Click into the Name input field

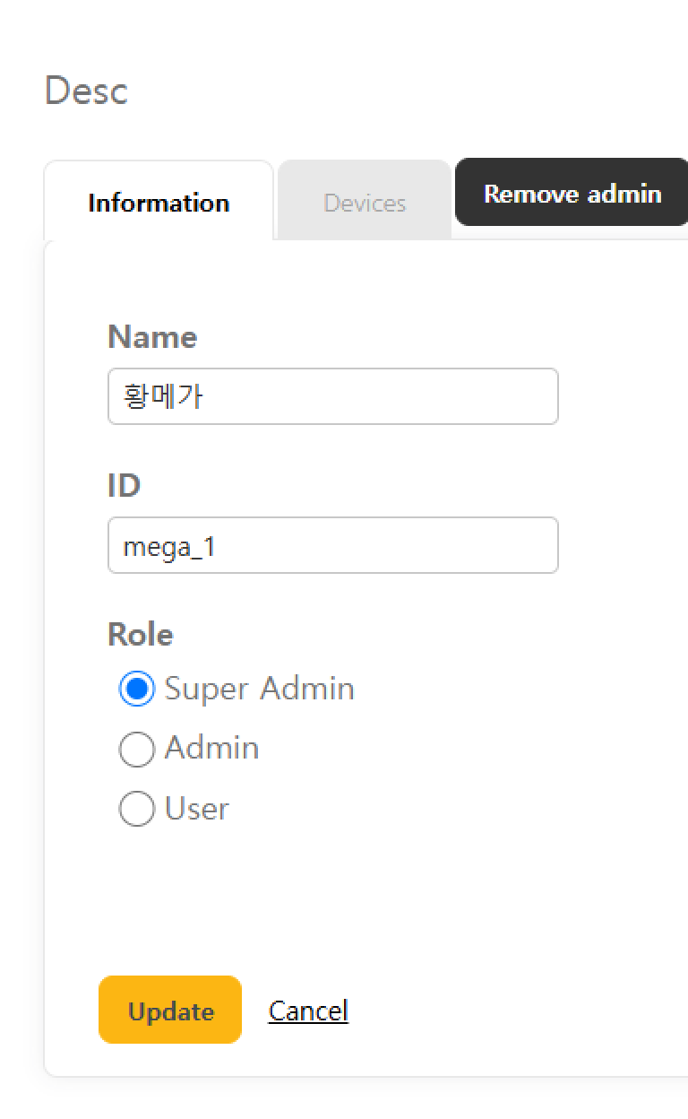[x=332, y=396]
